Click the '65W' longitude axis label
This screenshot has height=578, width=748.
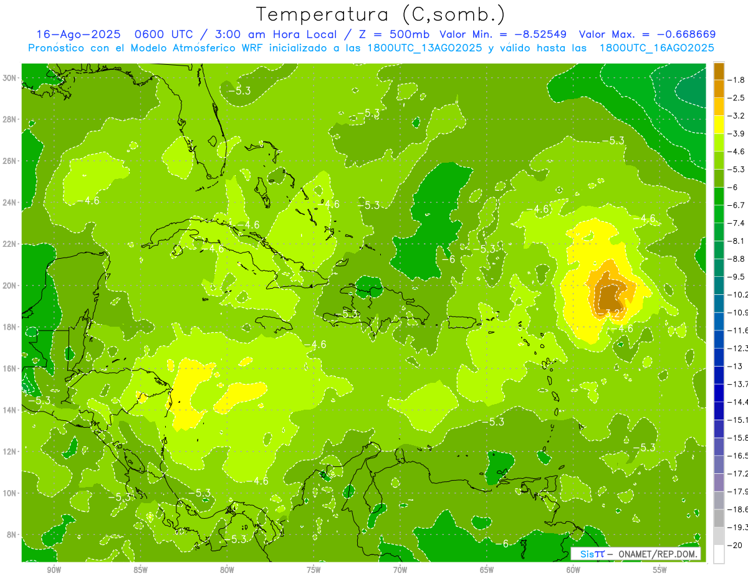pos(487,570)
